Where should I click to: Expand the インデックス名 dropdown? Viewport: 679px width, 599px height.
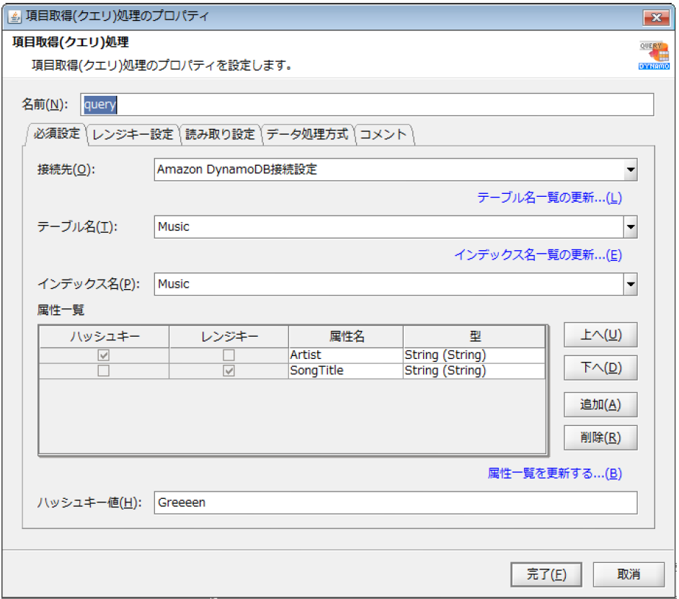click(632, 284)
